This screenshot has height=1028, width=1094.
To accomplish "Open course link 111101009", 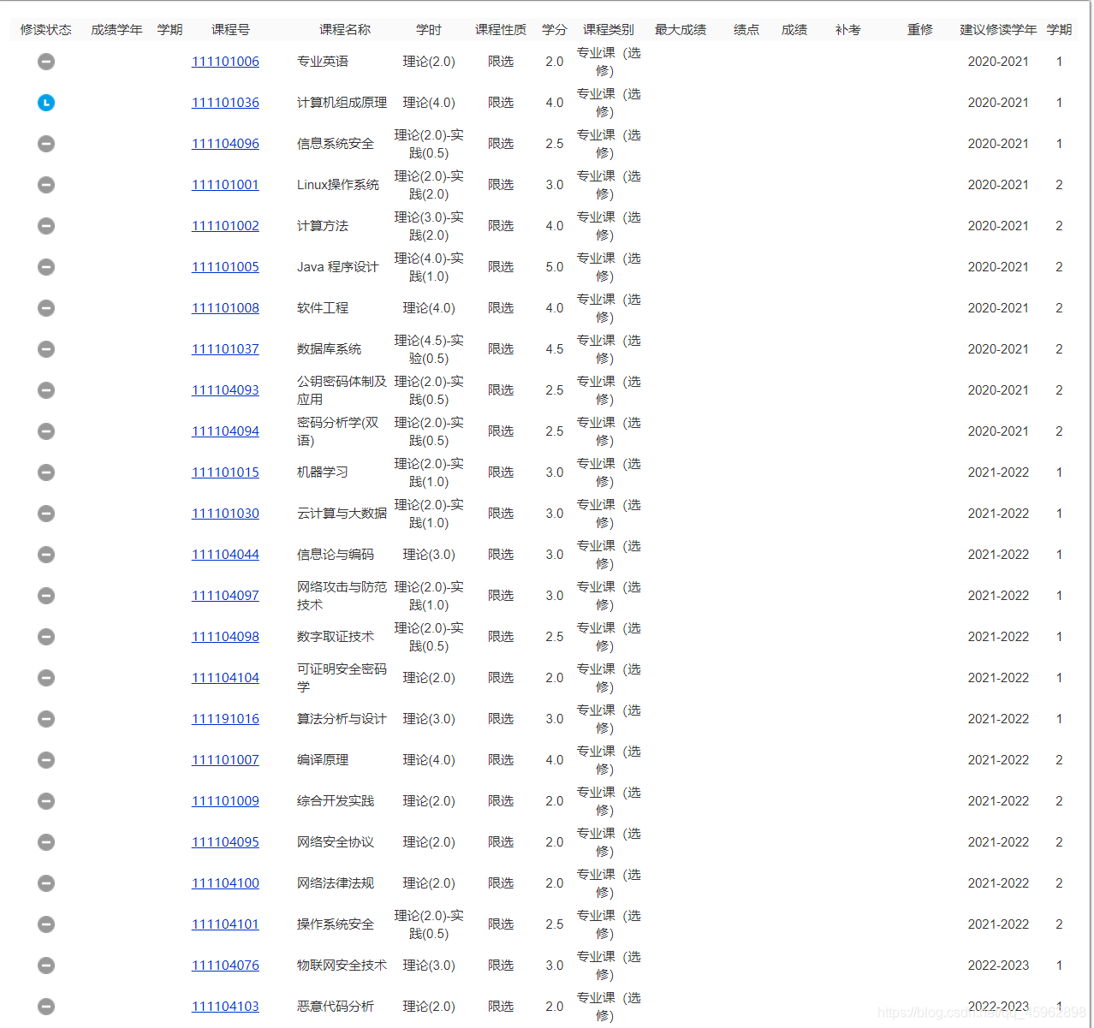I will (x=225, y=801).
